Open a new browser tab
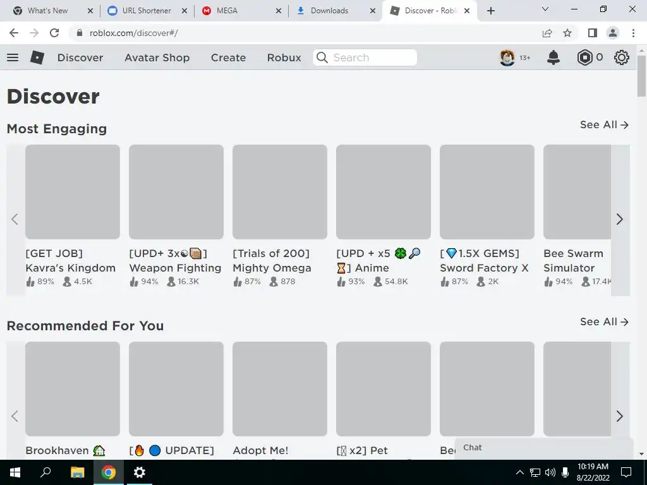The image size is (647, 485). point(490,11)
